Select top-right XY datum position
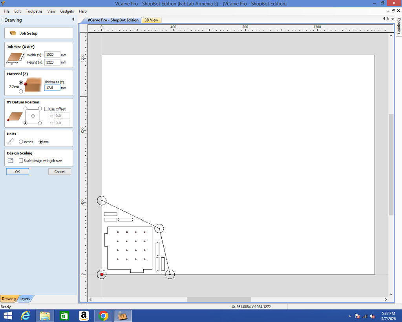 tap(40, 109)
